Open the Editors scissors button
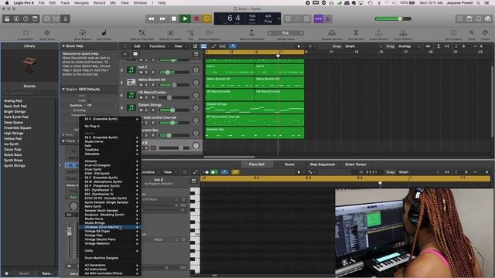Image resolution: width=495 pixels, height=278 pixels. coord(65,19)
